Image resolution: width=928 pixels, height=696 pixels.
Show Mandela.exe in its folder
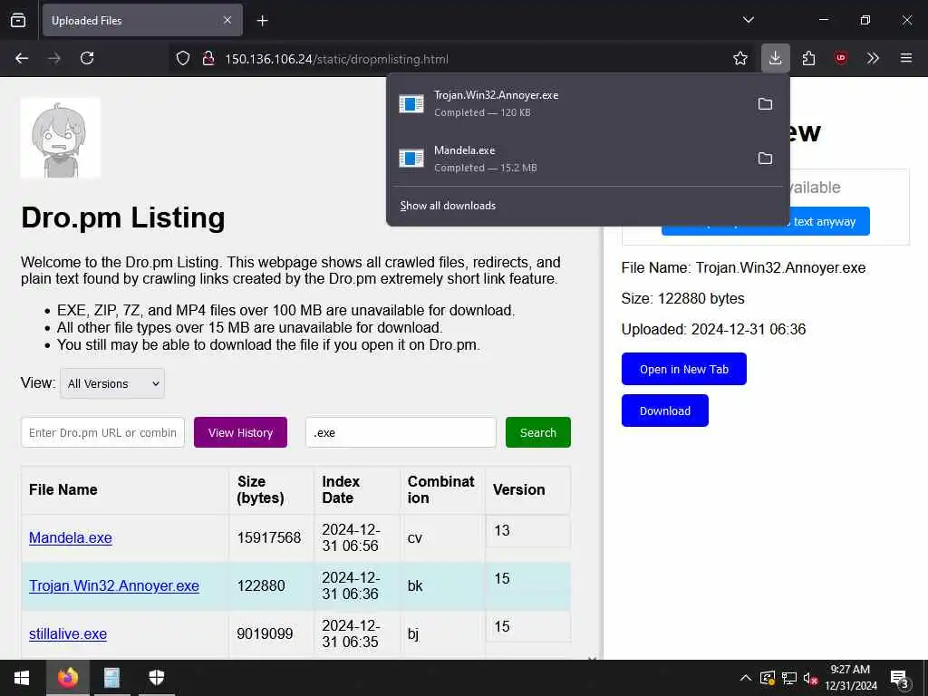point(765,159)
